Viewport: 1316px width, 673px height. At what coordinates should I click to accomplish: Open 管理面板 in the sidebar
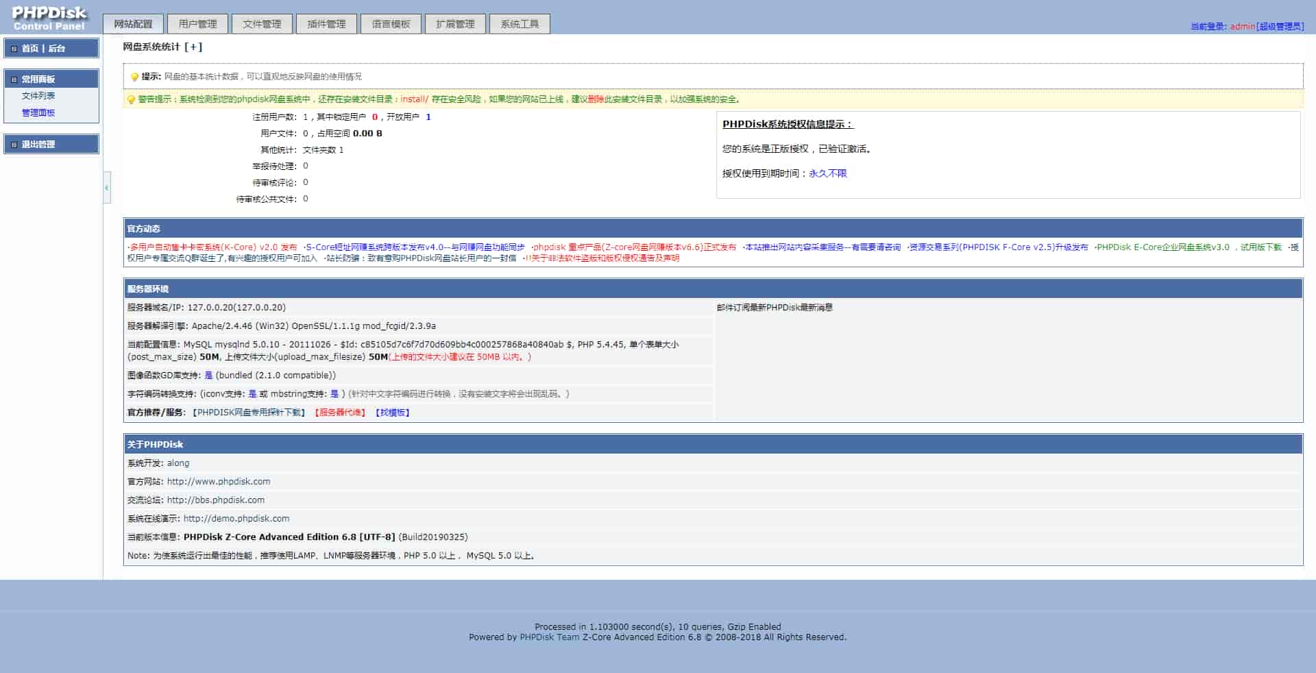(x=38, y=113)
